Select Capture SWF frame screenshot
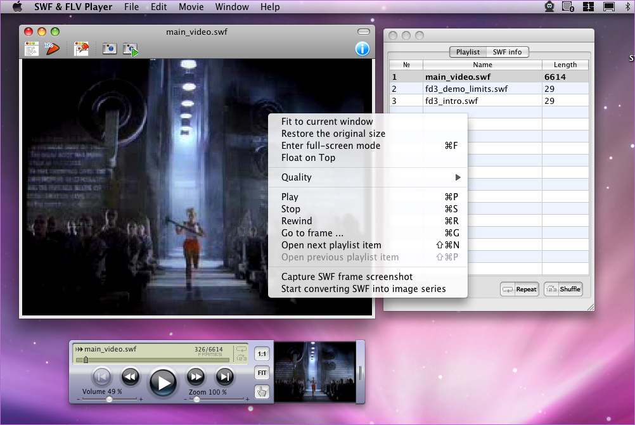The image size is (635, 425). pyautogui.click(x=347, y=276)
